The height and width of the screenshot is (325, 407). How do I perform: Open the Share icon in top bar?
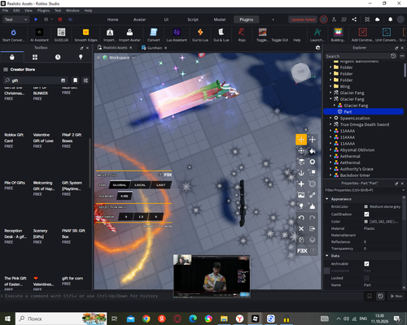tap(354, 19)
